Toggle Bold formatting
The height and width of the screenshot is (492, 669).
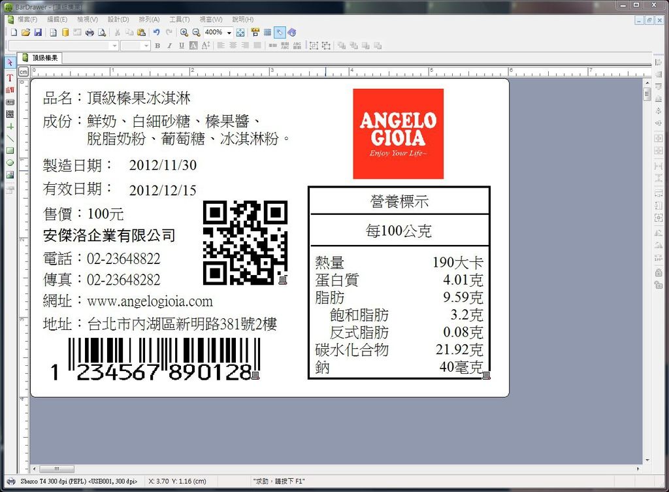(x=157, y=46)
